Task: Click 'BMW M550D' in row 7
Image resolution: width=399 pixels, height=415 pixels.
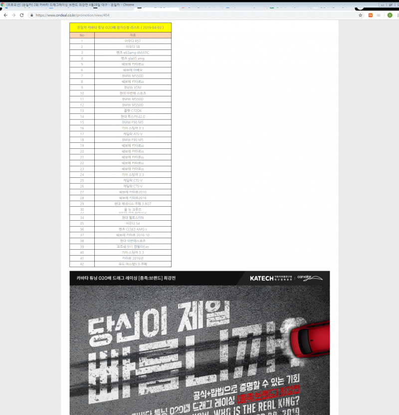Action: [x=133, y=76]
